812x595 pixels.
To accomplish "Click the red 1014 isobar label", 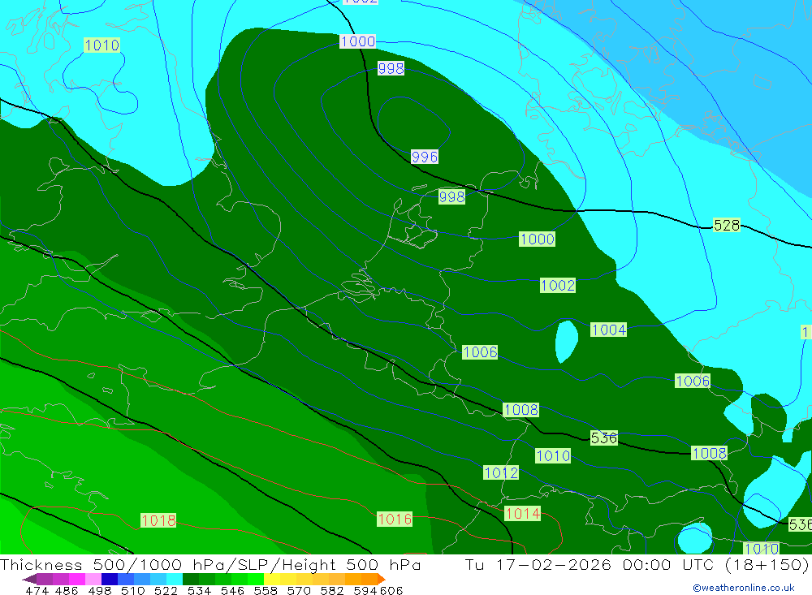I will point(522,514).
